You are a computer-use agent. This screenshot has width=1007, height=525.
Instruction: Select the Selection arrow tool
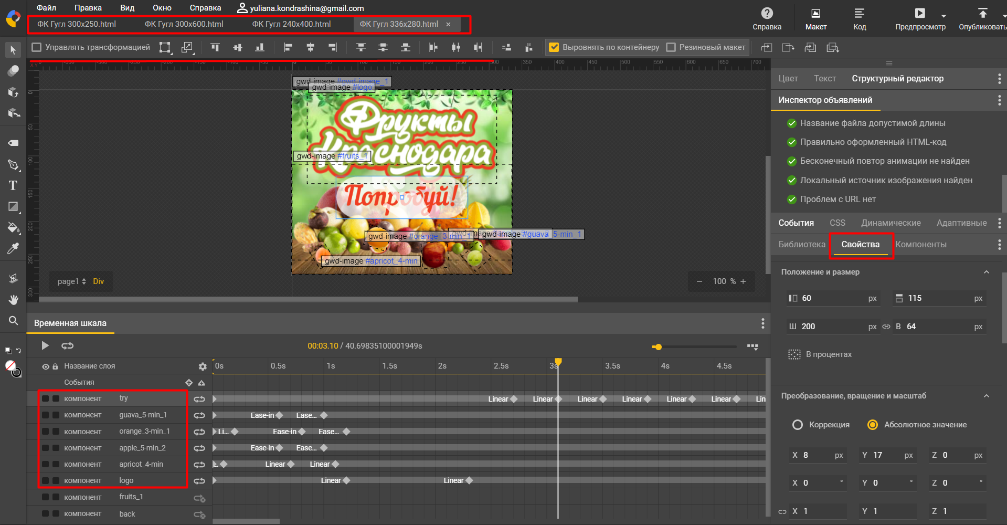coord(13,50)
